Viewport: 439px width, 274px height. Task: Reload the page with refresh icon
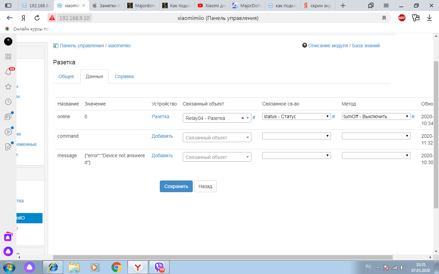[37, 18]
